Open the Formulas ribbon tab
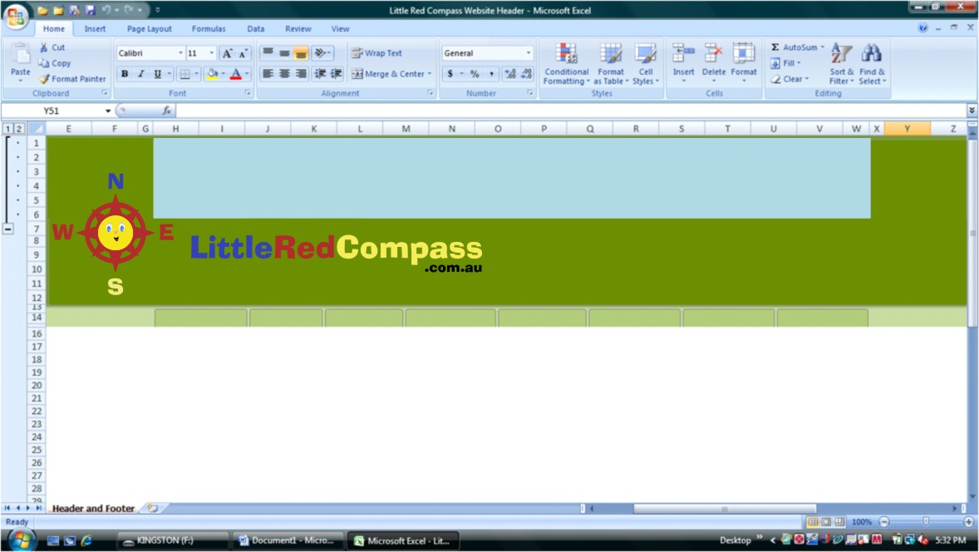979x552 pixels. tap(209, 28)
